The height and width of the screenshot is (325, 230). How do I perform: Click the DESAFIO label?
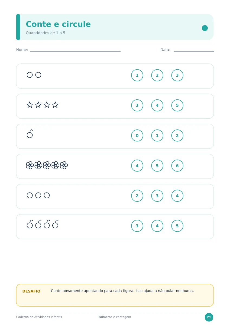[x=31, y=291]
